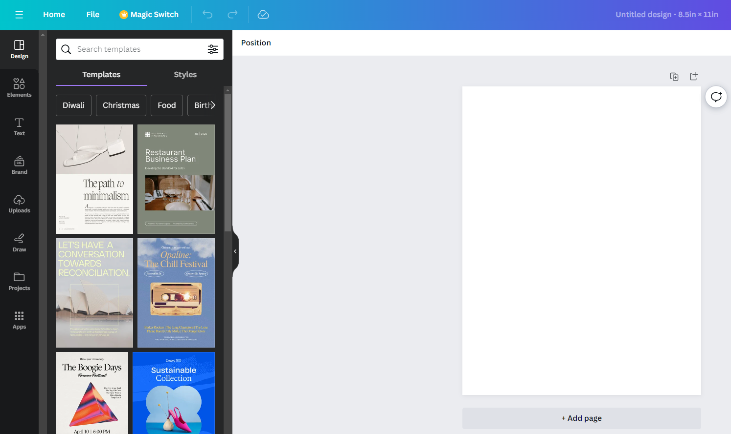Show more template categories with the arrow

(x=212, y=105)
